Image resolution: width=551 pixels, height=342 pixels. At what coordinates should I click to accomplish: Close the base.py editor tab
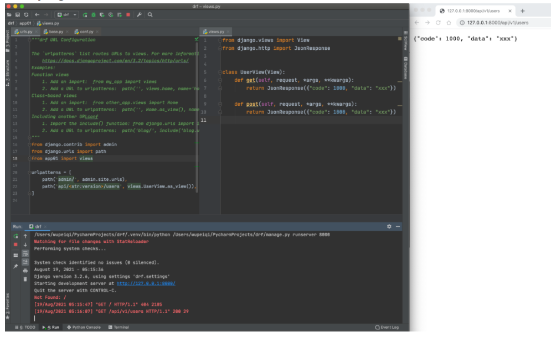[67, 32]
